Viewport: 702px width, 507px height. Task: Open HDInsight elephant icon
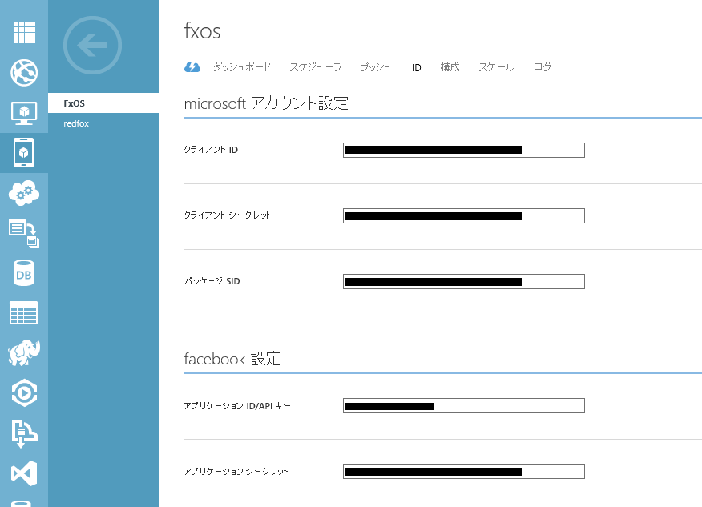[24, 352]
